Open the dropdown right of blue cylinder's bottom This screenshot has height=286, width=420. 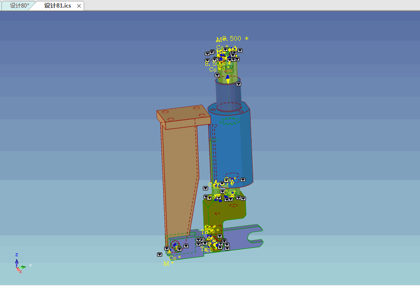[243, 180]
